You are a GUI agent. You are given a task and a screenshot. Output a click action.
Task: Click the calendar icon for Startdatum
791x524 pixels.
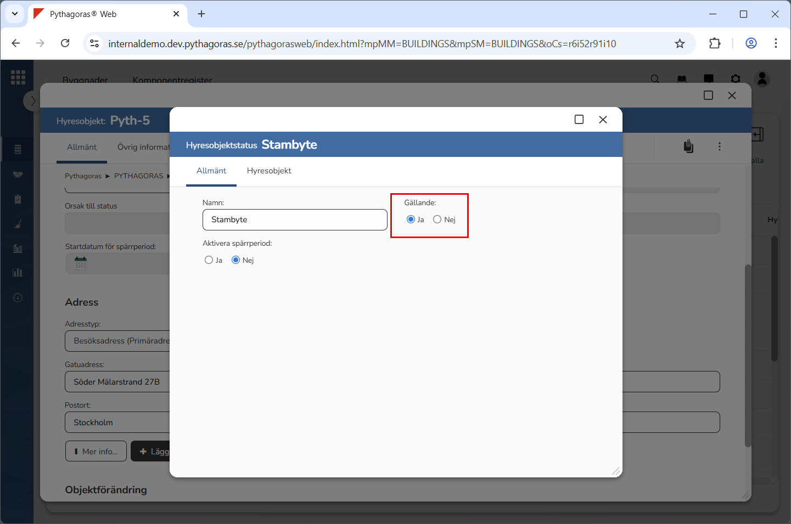pyautogui.click(x=81, y=263)
